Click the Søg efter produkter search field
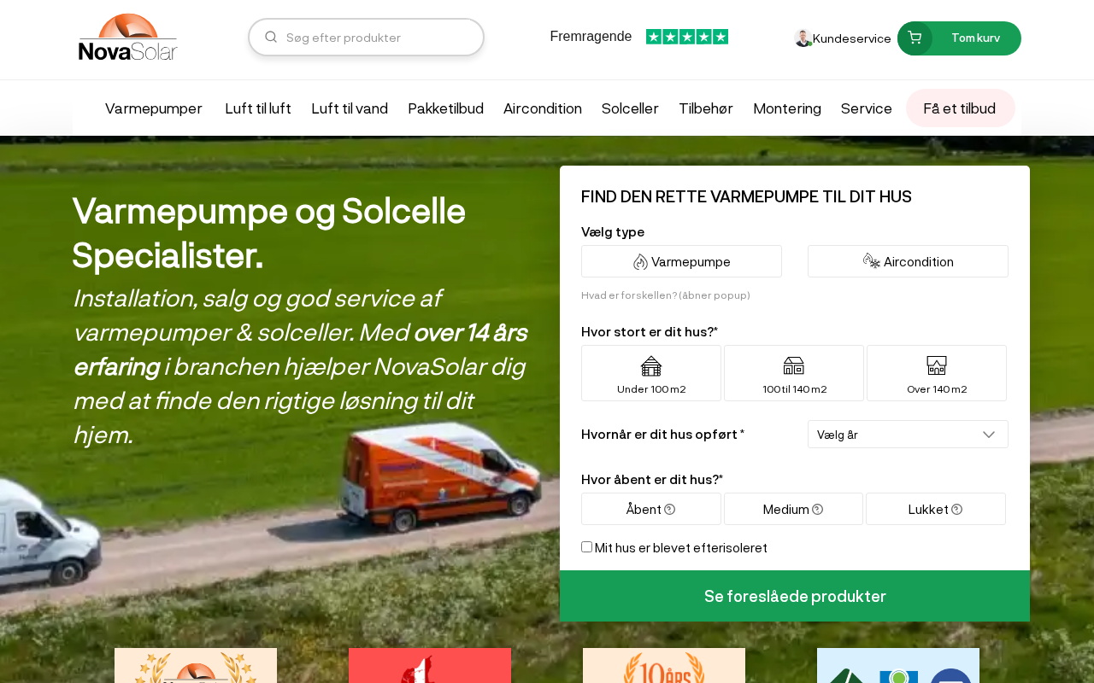The width and height of the screenshot is (1094, 683). coord(366,38)
